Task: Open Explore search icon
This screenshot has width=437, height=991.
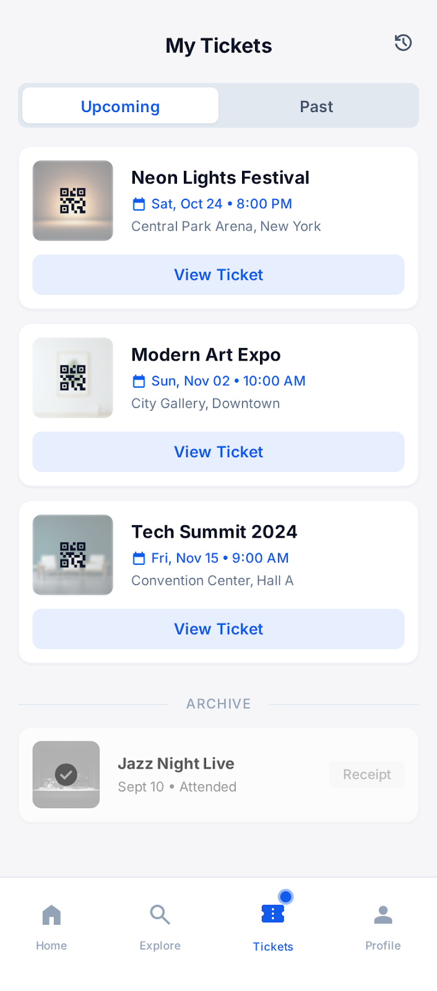Action: [x=160, y=915]
